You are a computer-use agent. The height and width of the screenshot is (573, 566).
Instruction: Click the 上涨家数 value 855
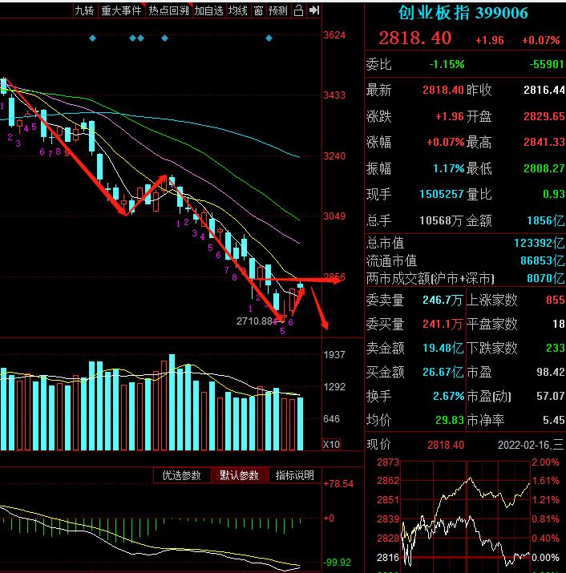tap(555, 301)
